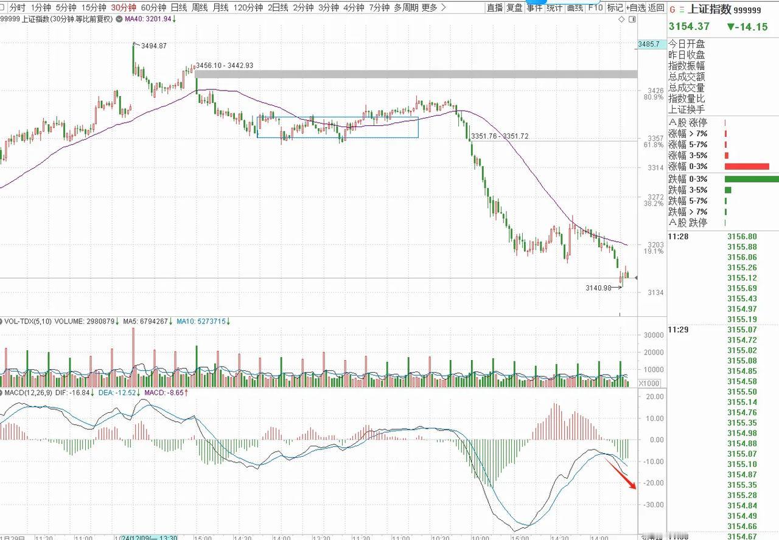Viewport: 779px width, 540px height.
Task: Select the 3分钟 period tab
Action: coord(328,7)
